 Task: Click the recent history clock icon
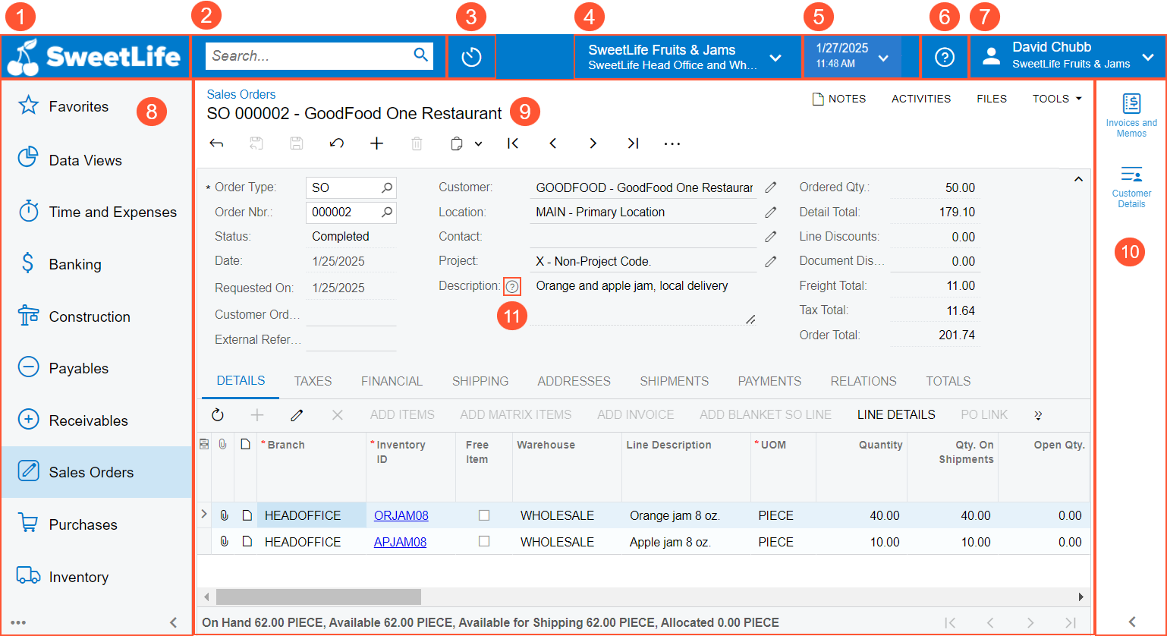click(471, 58)
